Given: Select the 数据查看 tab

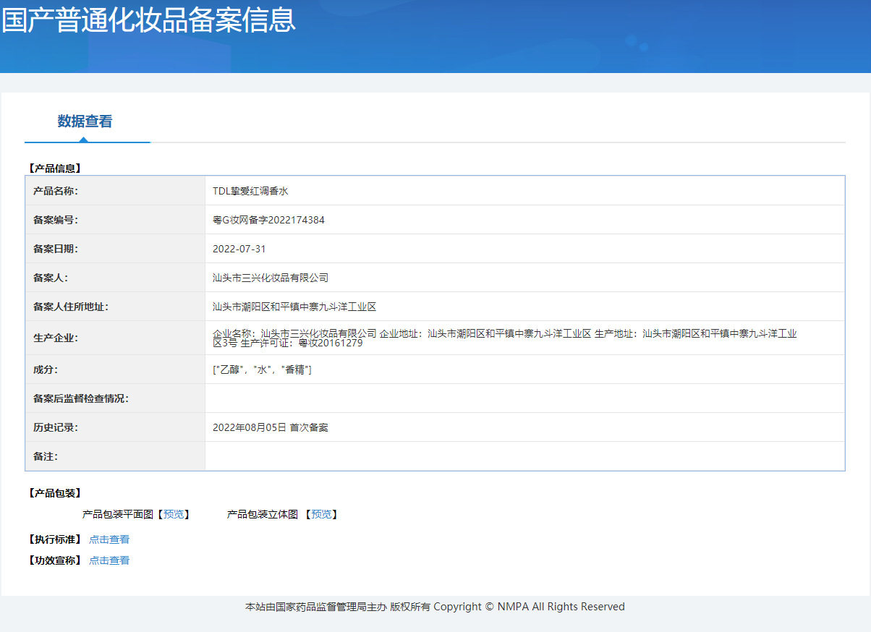Looking at the screenshot, I should coord(85,121).
